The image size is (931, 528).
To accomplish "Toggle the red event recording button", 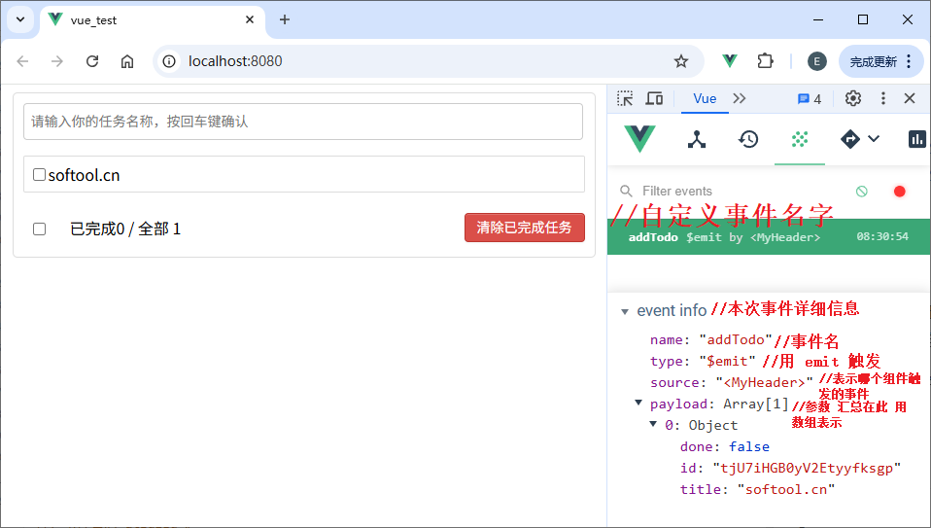I will (x=899, y=192).
